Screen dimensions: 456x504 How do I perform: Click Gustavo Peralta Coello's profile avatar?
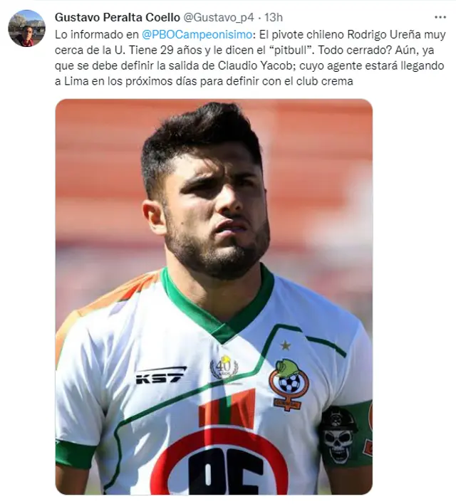point(26,28)
